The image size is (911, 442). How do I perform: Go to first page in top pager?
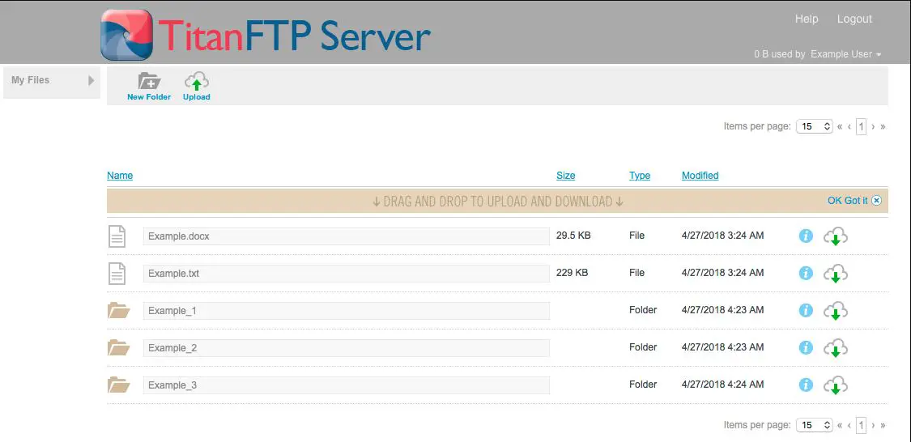pos(840,126)
